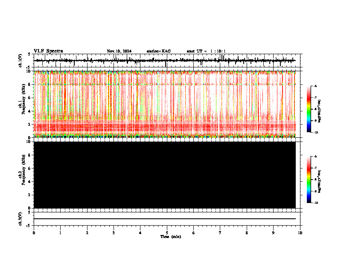Click the time-axis tick label "6"
The image size is (338, 261).
pos(194,233)
